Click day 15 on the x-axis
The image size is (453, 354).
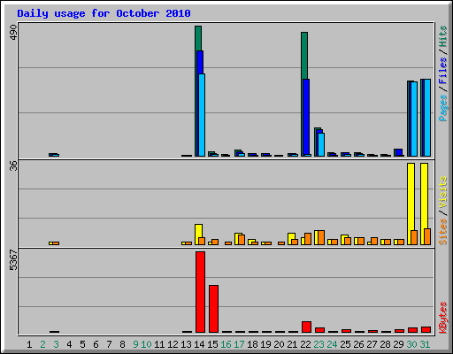point(212,344)
